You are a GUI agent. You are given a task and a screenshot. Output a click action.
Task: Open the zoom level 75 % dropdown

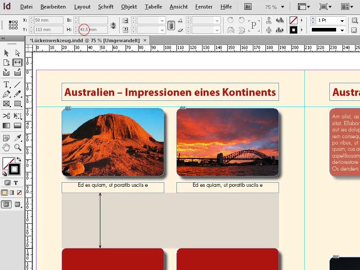(x=283, y=7)
